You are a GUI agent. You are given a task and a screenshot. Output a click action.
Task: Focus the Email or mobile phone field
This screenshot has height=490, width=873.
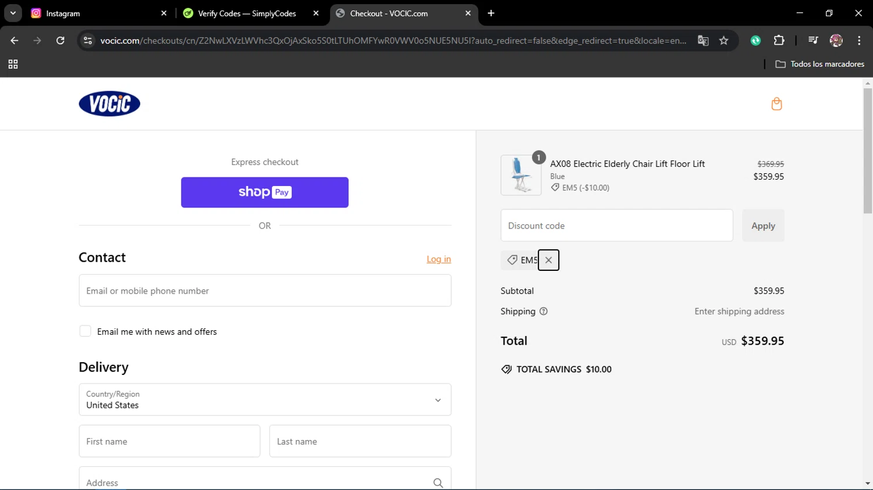coord(265,291)
